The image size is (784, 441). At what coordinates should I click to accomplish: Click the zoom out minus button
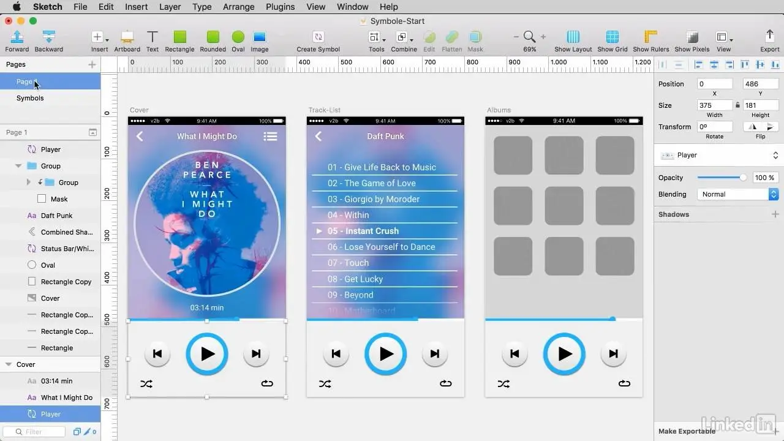[516, 37]
